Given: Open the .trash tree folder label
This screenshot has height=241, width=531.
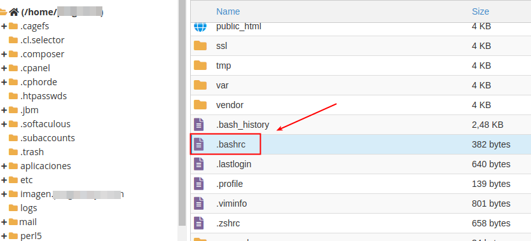Looking at the screenshot, I should click(x=32, y=152).
